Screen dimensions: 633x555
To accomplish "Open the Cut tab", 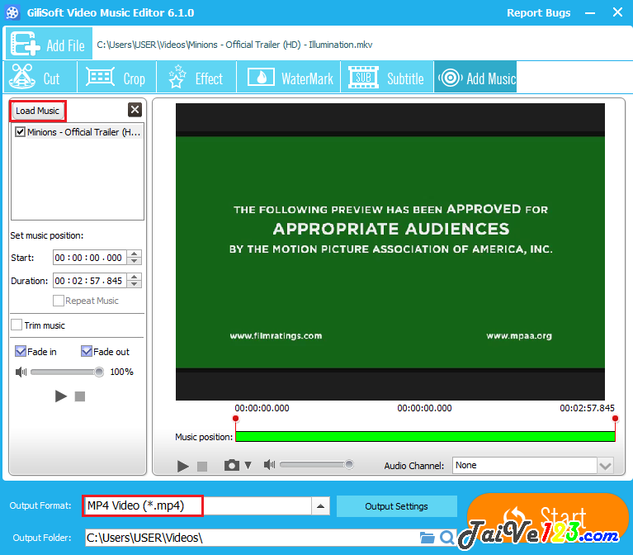I will pos(40,77).
